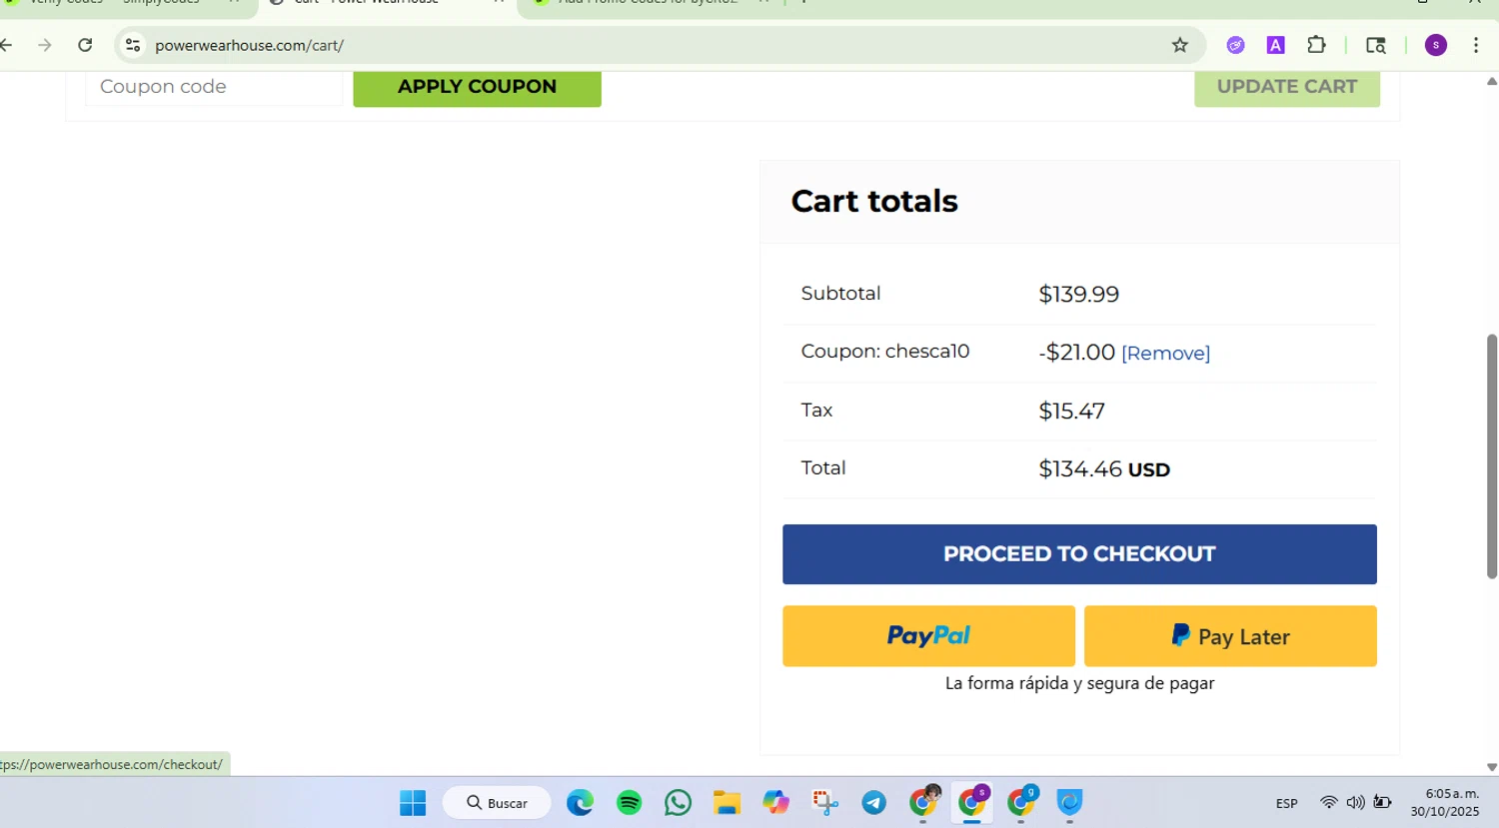The image size is (1499, 828).
Task: Select the discount amount -$21.00
Action: coord(1077,353)
